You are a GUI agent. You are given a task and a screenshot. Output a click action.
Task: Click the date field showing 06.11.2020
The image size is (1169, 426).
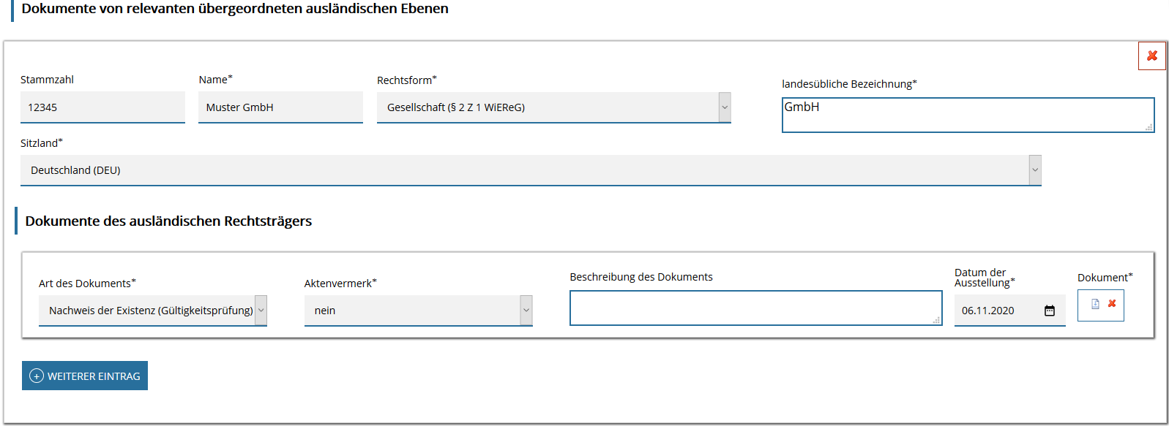(997, 311)
